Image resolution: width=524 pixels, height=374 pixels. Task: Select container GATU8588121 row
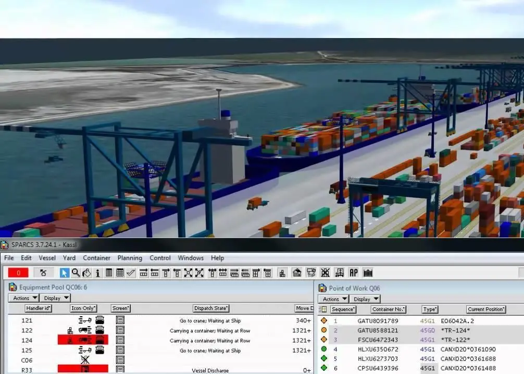(x=420, y=330)
